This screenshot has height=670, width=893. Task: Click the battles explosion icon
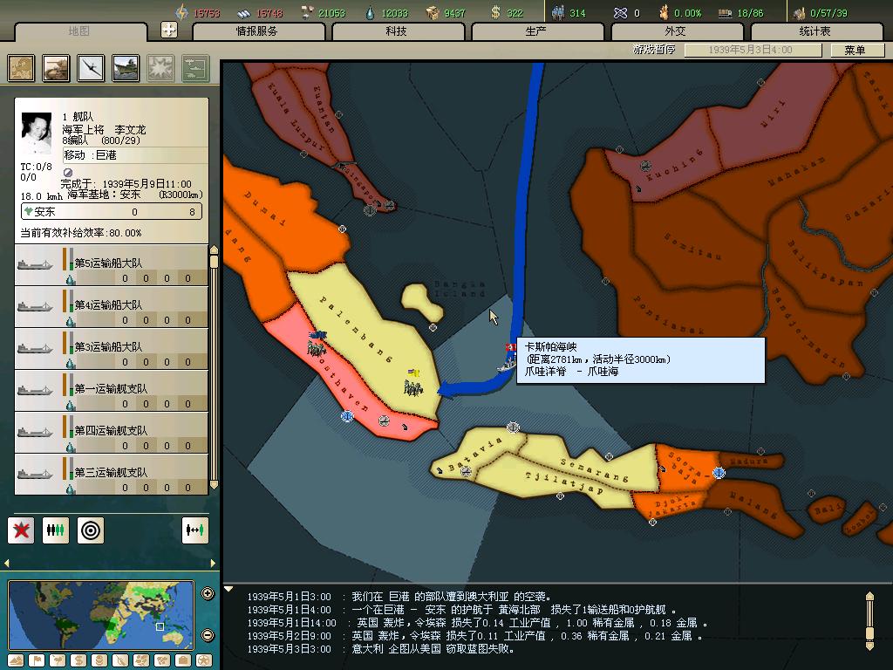pos(160,68)
